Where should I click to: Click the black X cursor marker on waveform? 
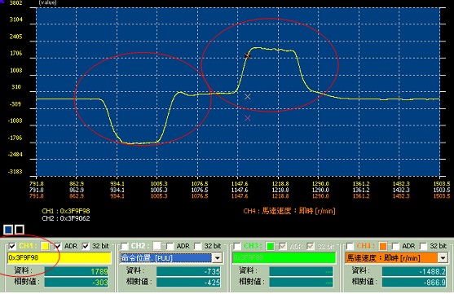coord(247,55)
